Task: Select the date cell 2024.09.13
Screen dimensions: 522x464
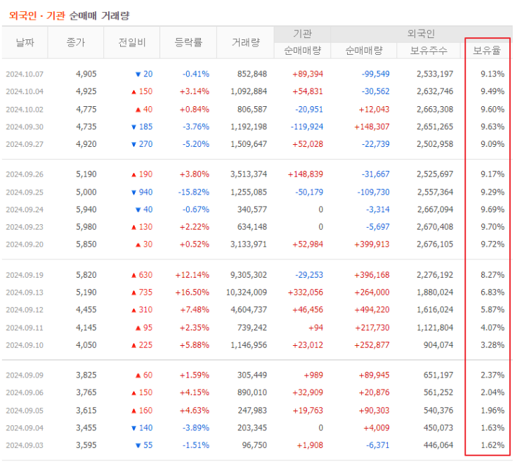Action: pyautogui.click(x=25, y=292)
